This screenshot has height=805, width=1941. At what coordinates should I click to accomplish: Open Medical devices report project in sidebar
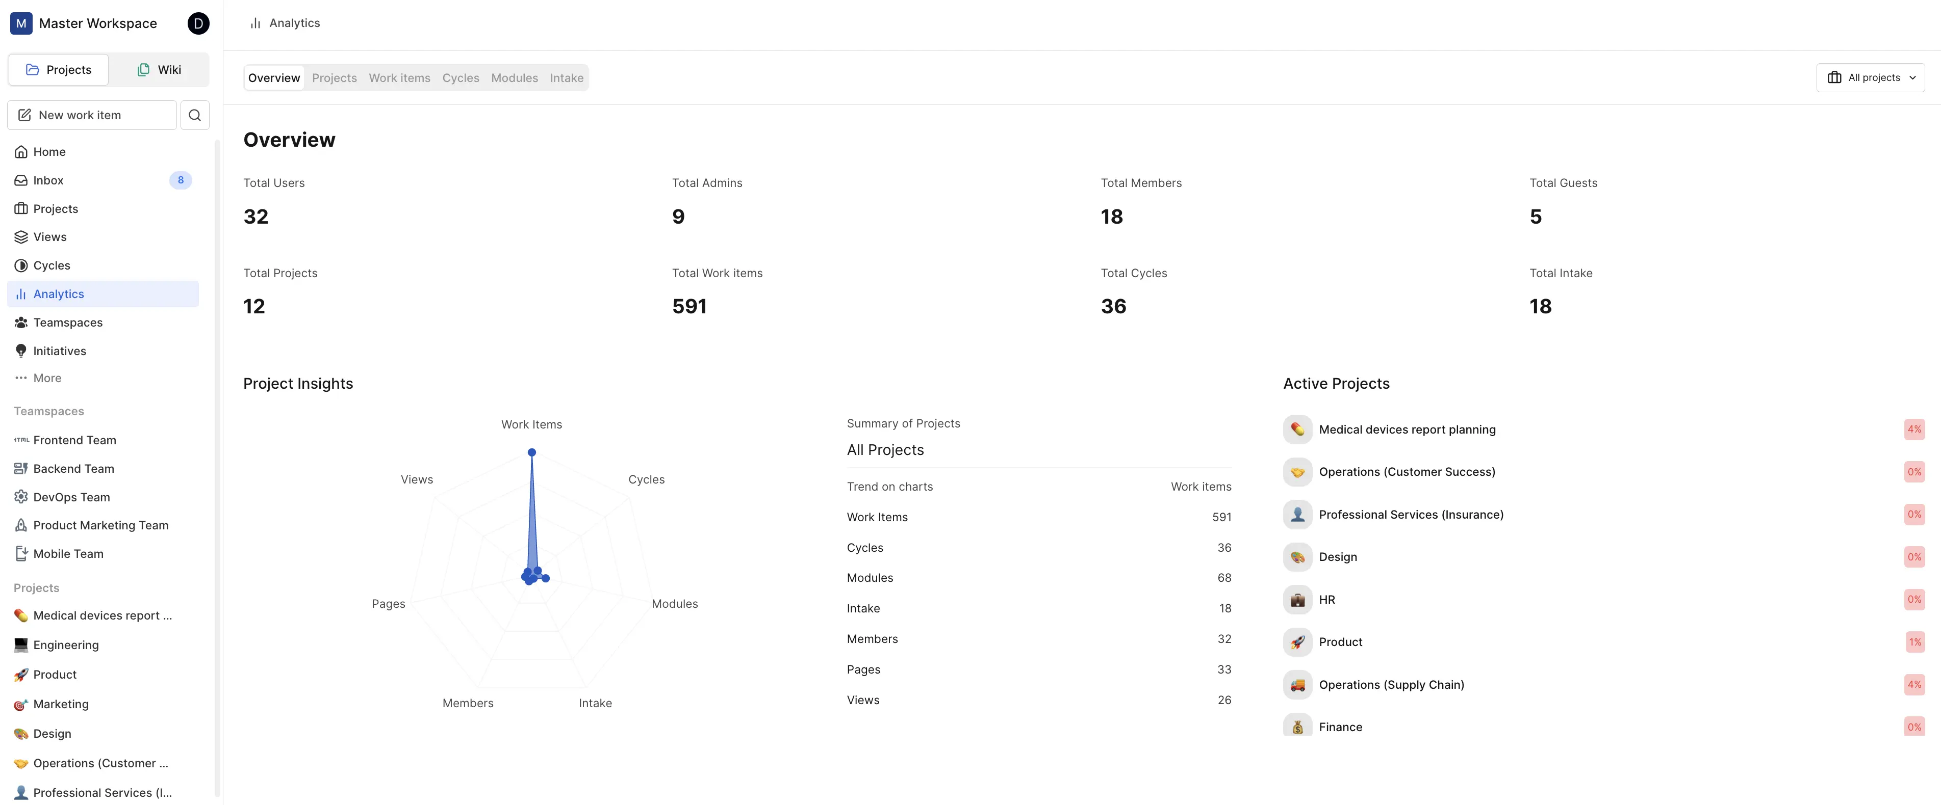(x=103, y=615)
